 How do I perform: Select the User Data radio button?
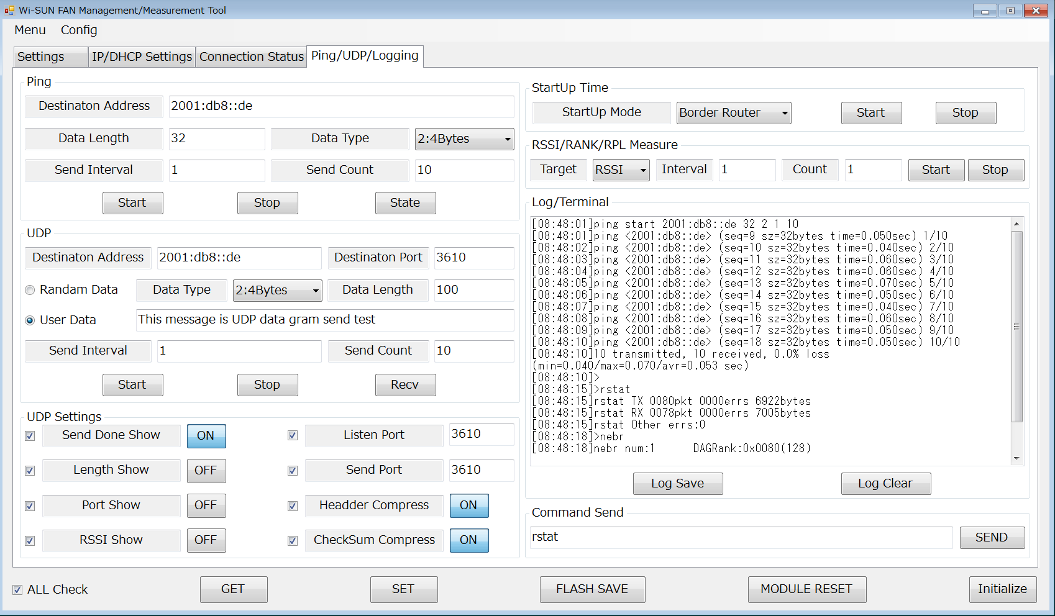click(x=30, y=320)
